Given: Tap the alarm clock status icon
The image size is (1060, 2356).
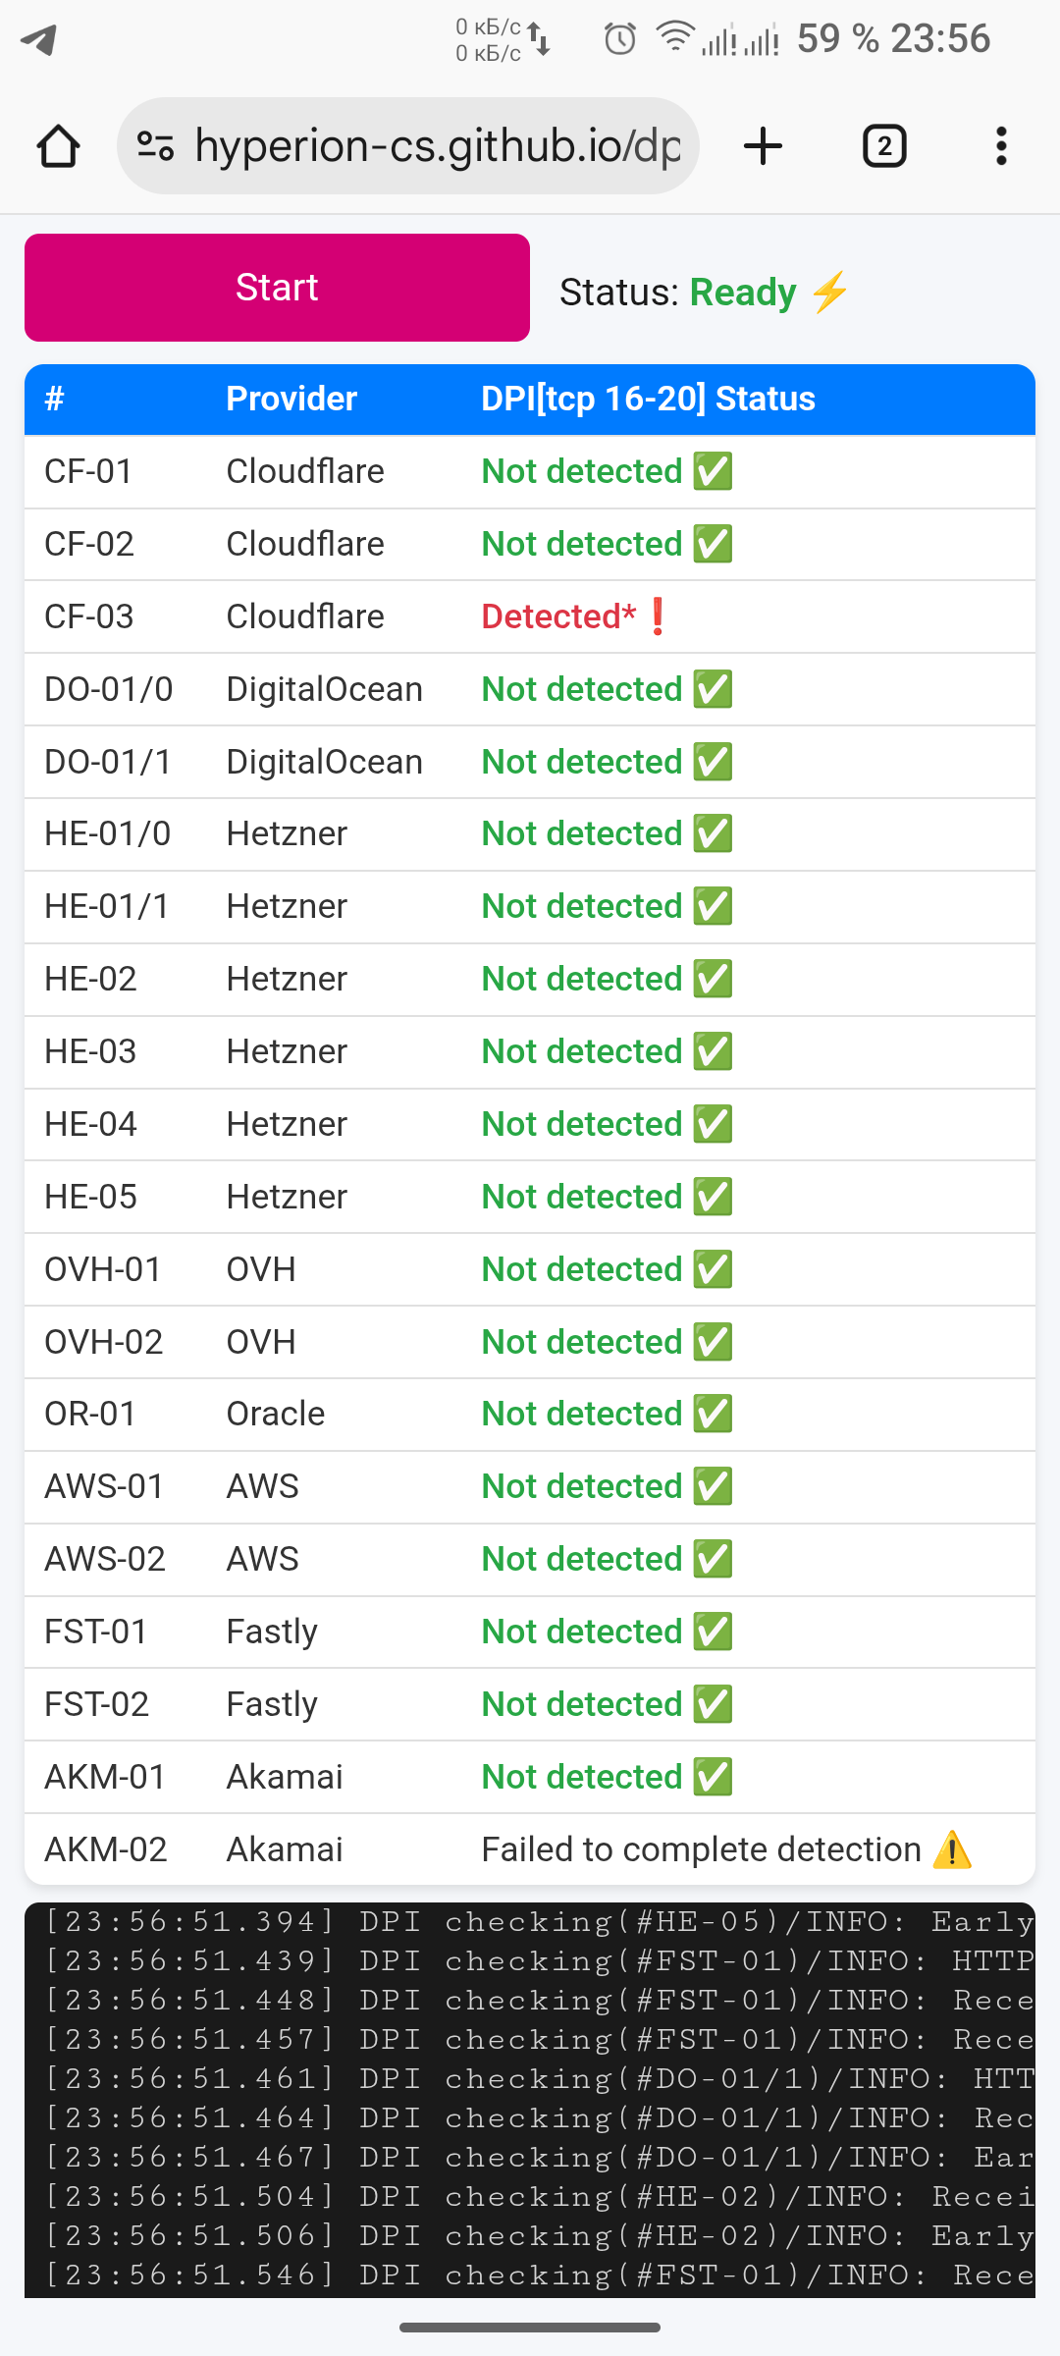Looking at the screenshot, I should pos(619,39).
